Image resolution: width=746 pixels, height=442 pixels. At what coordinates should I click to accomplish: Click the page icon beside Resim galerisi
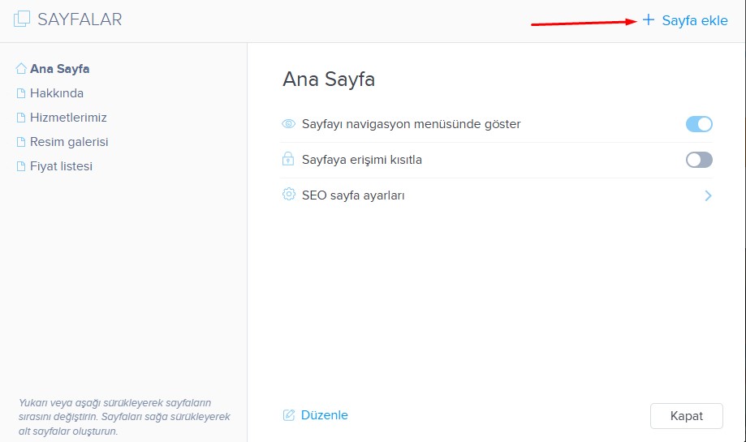[21, 142]
